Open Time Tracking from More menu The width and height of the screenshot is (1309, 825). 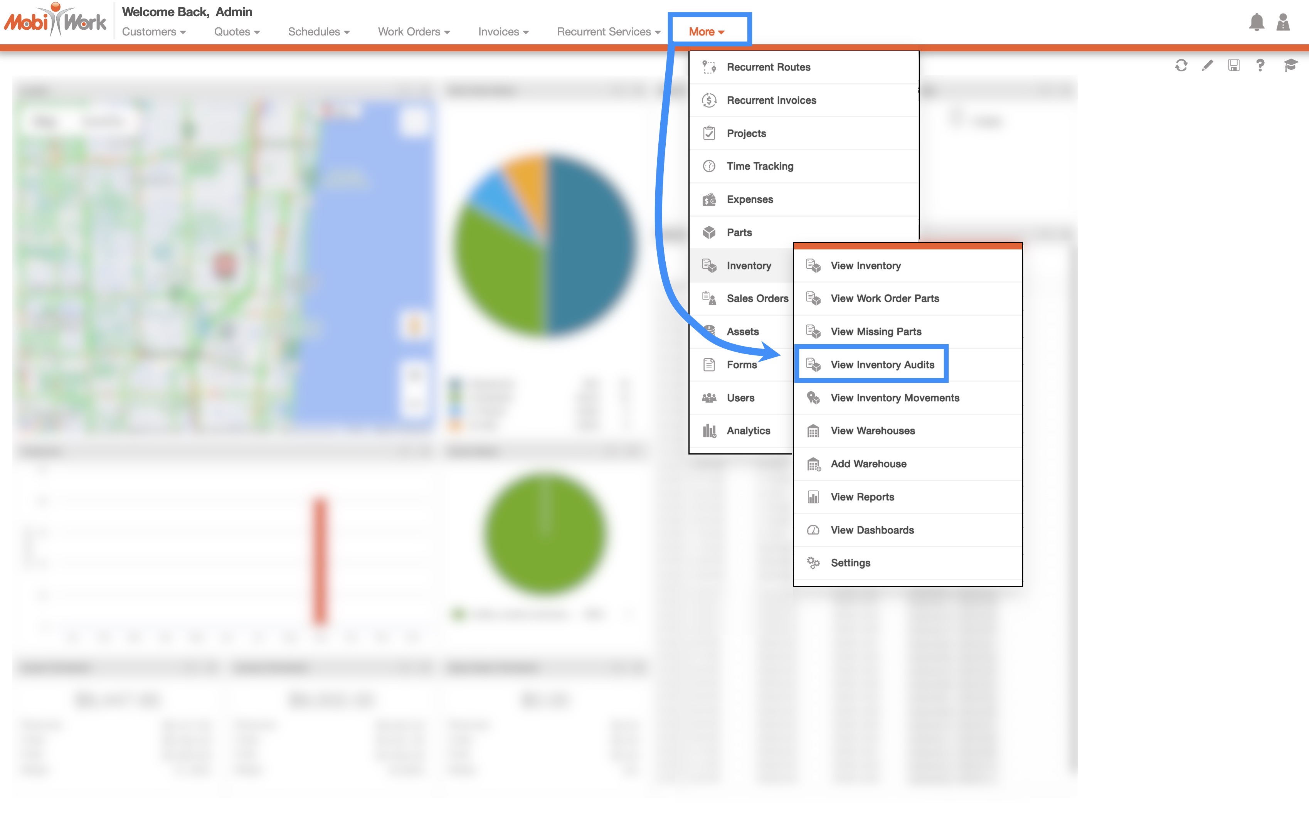click(x=759, y=166)
